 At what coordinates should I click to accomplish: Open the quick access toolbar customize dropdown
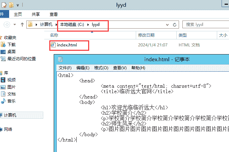tap(18, 5)
